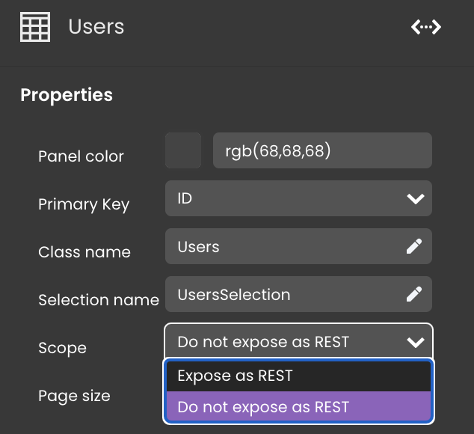This screenshot has width=474, height=434.
Task: Click the Panel color label
Action: (81, 156)
